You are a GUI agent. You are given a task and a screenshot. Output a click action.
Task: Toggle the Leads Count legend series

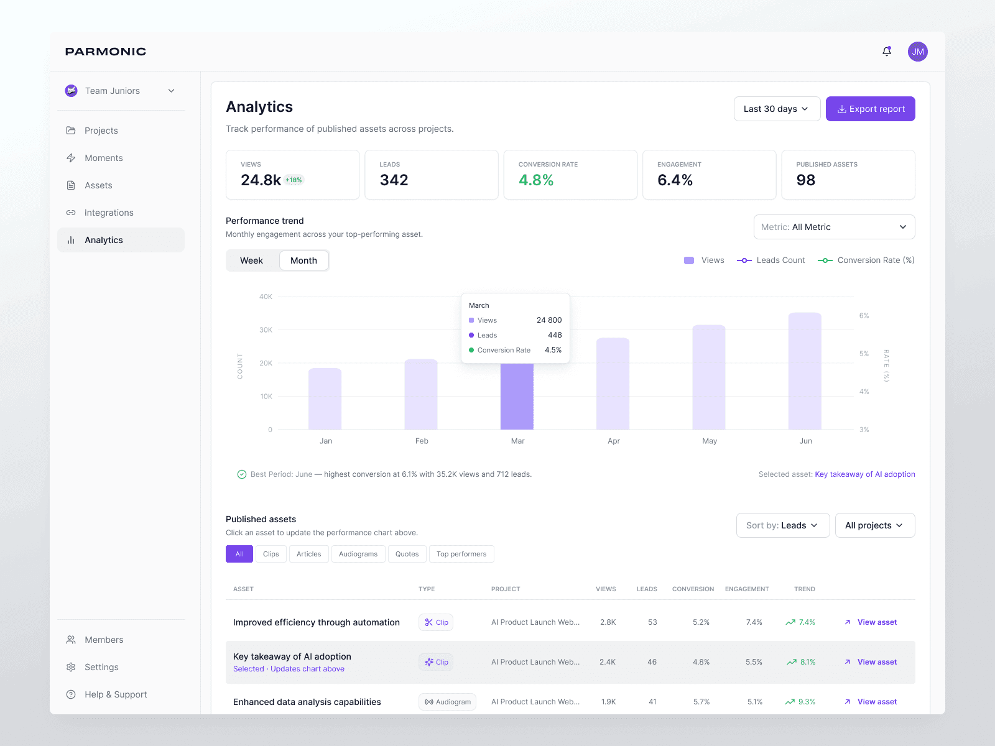point(771,260)
